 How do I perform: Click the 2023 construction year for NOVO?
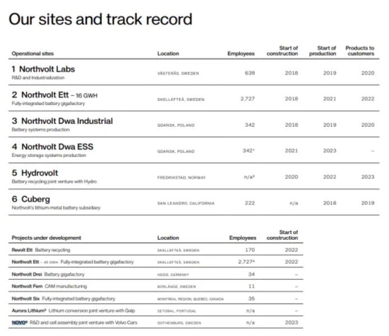pos(291,323)
